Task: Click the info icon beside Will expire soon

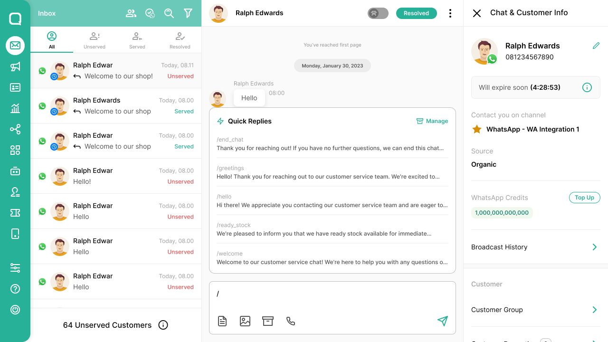Action: [x=587, y=87]
